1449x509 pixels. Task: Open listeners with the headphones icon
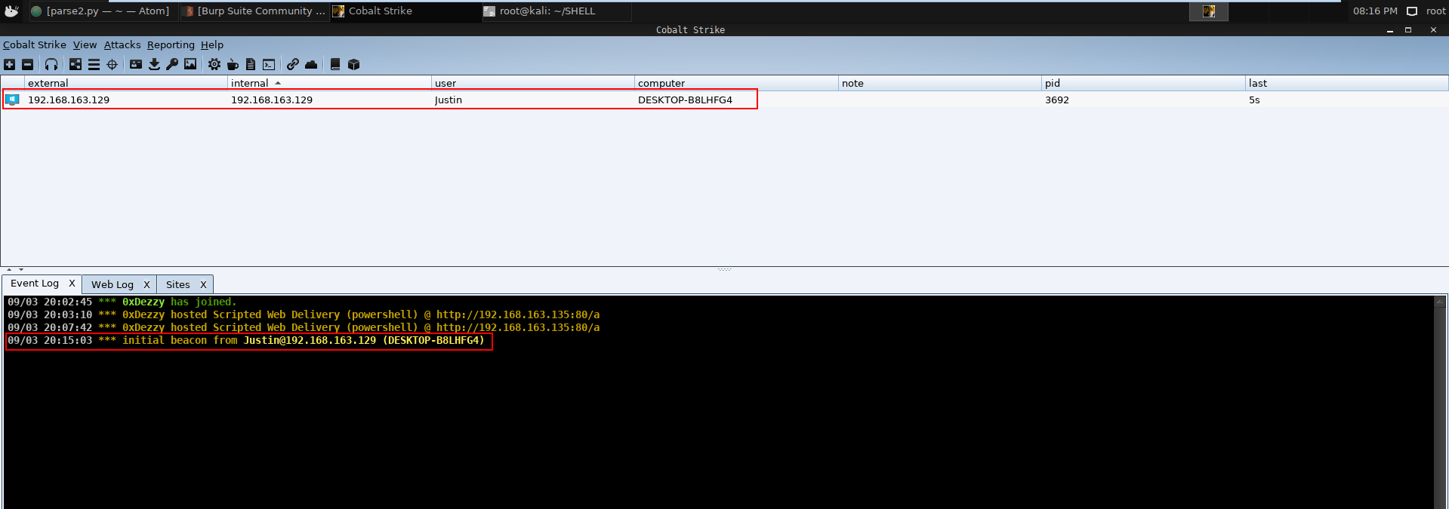click(51, 64)
